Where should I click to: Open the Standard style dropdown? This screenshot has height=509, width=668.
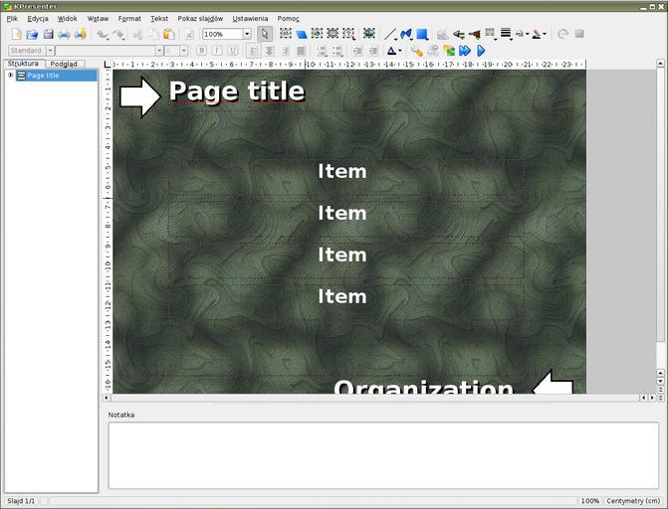[x=48, y=50]
